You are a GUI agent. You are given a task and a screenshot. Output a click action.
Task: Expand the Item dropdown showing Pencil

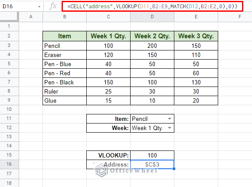pyautogui.click(x=170, y=119)
